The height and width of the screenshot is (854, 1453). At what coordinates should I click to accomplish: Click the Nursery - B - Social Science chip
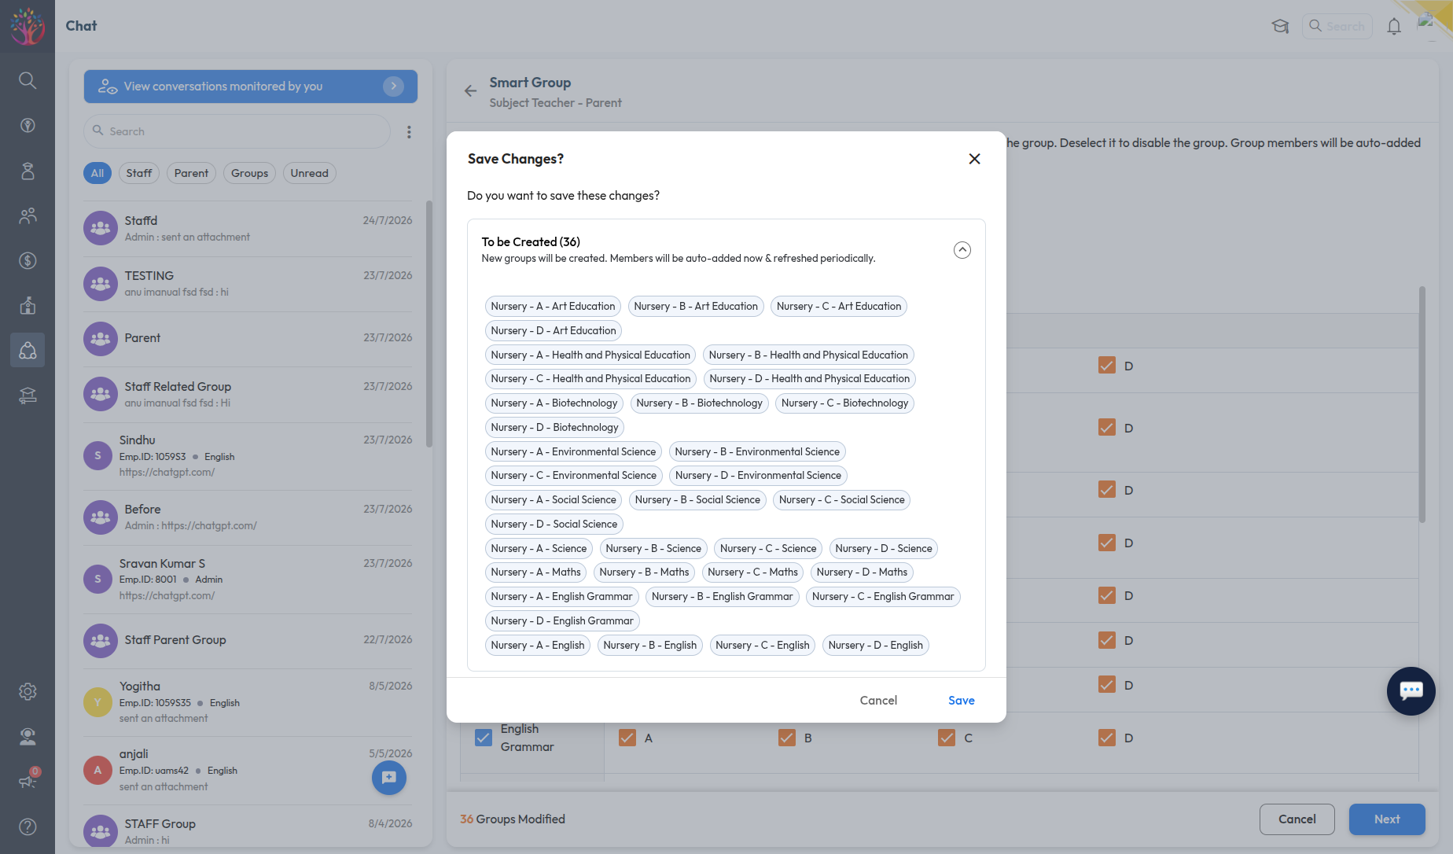click(x=697, y=500)
